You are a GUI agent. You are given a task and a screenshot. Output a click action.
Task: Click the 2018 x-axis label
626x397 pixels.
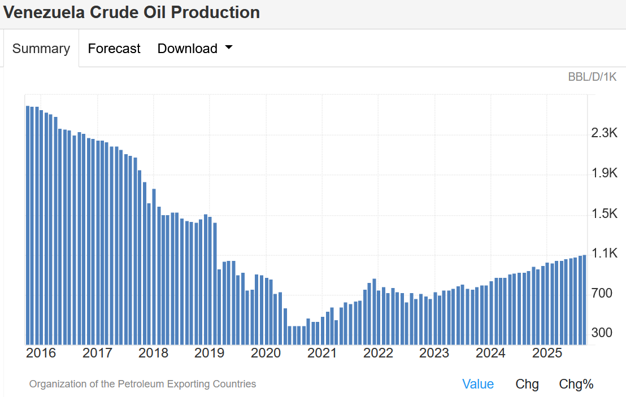click(153, 353)
